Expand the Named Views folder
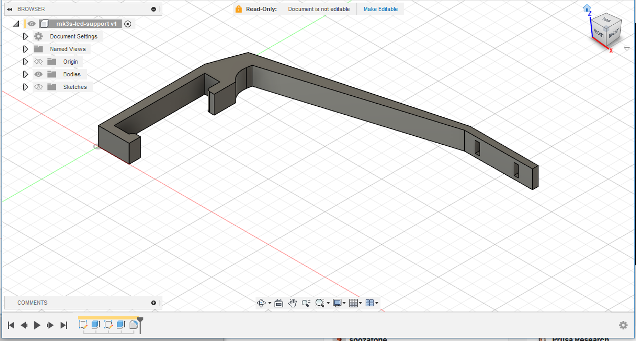Viewport: 636px width, 341px height. 25,49
